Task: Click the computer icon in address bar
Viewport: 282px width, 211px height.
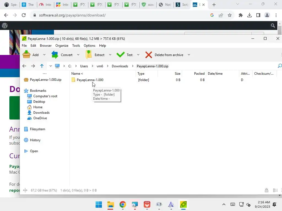Action: click(x=57, y=66)
